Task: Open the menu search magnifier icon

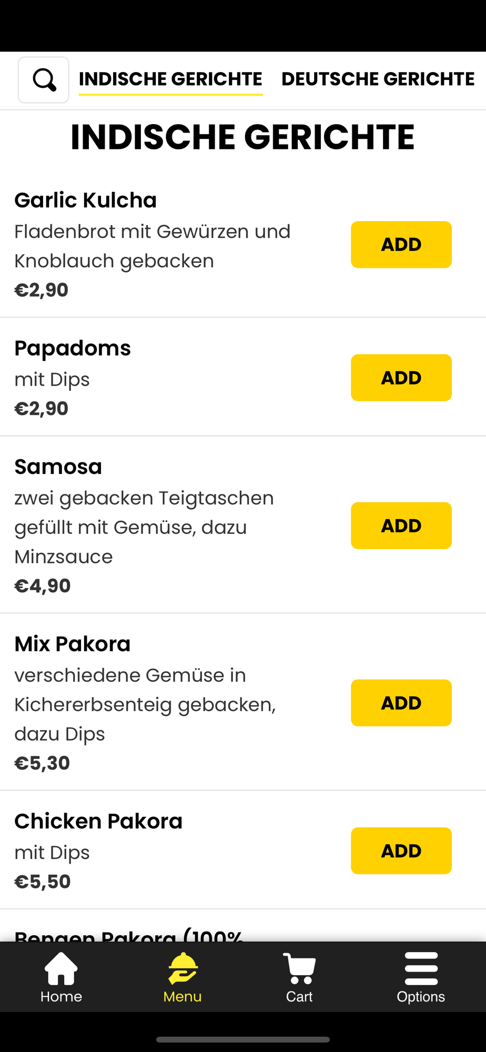Action: (44, 80)
